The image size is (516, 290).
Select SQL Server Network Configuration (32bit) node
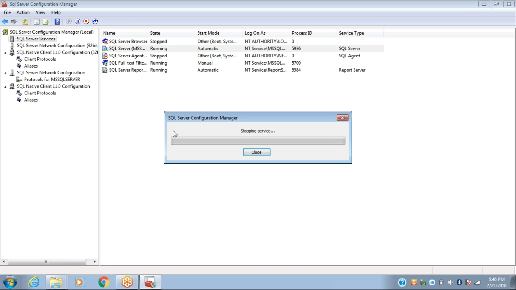tap(57, 46)
